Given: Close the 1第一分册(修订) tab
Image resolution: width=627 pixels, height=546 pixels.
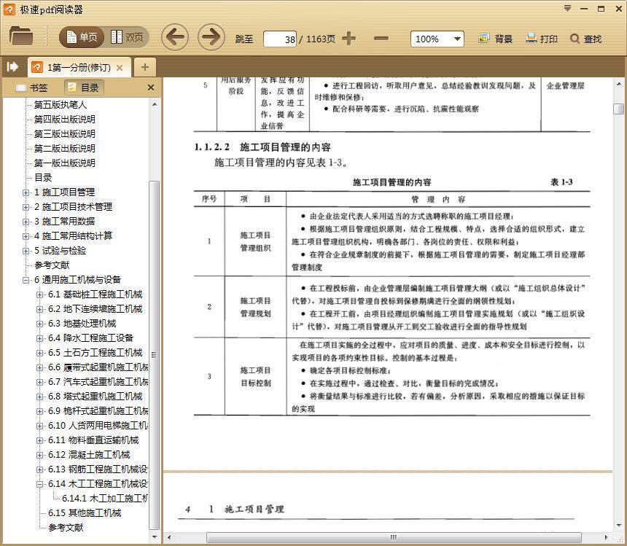Looking at the screenshot, I should pyautogui.click(x=119, y=68).
